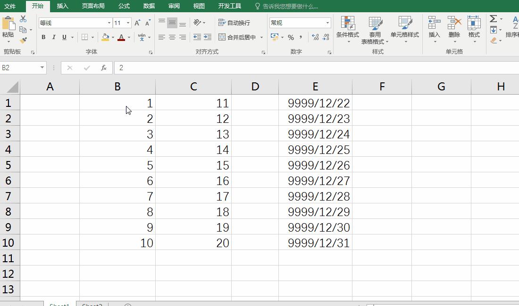This screenshot has height=306, width=519.
Task: Increase decimal places
Action: point(316,37)
